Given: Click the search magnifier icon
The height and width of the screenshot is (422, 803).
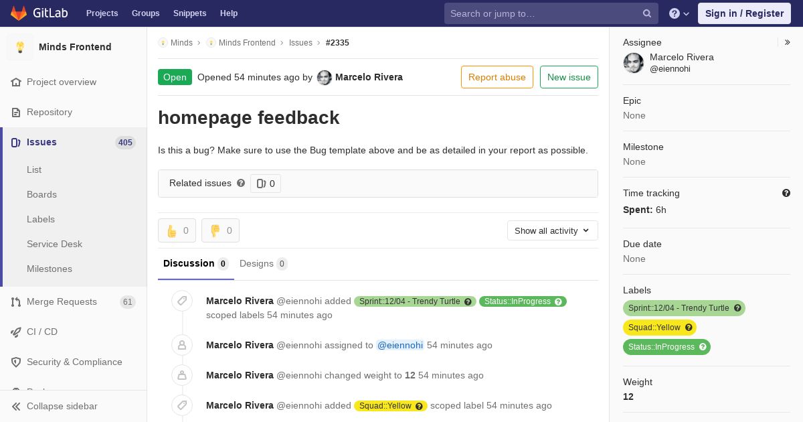Looking at the screenshot, I should [647, 13].
